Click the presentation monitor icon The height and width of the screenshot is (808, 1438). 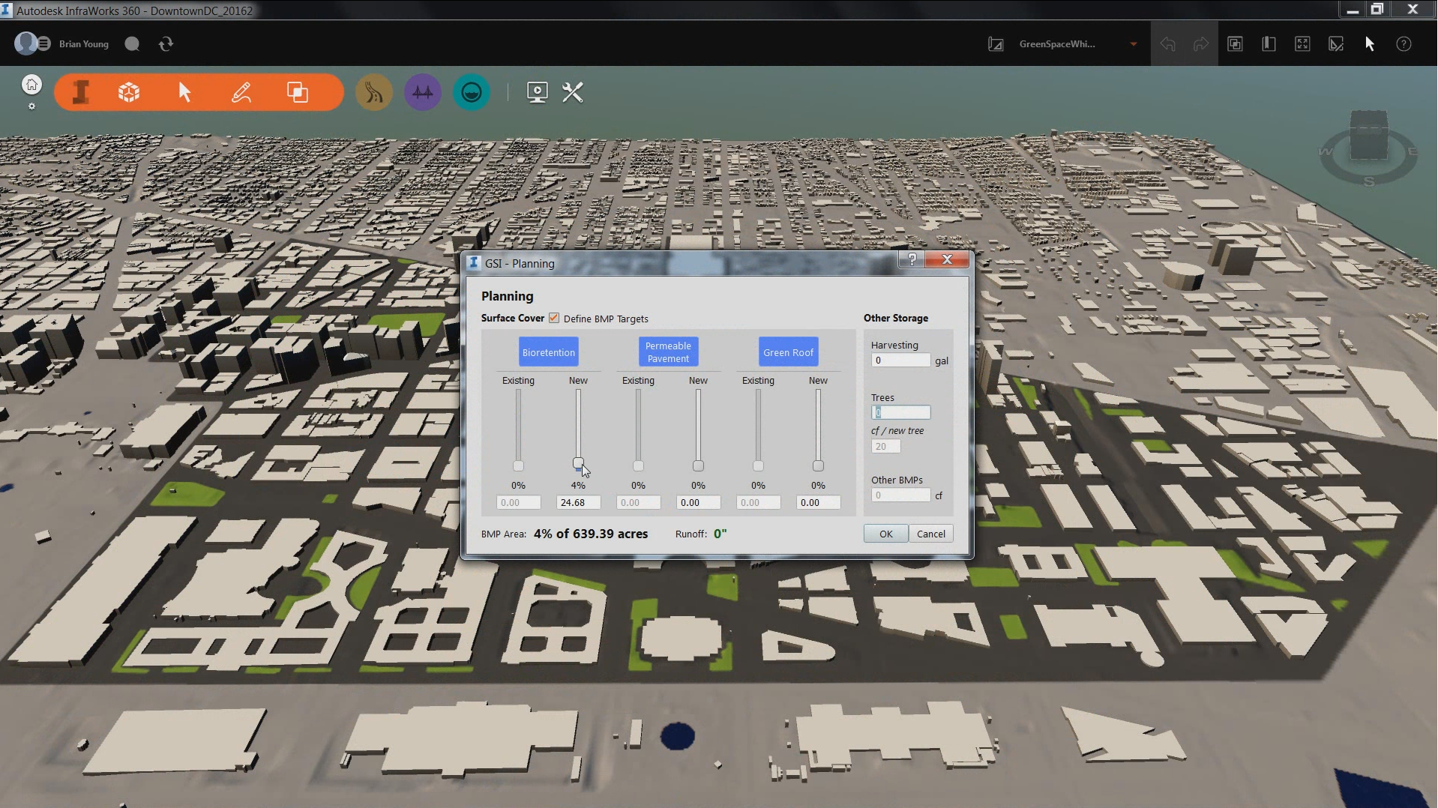tap(537, 93)
